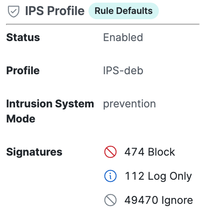Image resolution: width=205 pixels, height=211 pixels.
Task: Select the IPS-deb profile name
Action: click(x=123, y=70)
